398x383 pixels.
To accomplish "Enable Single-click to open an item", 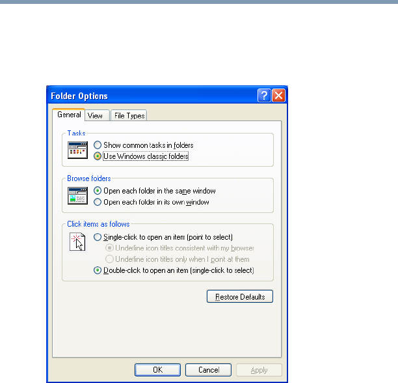I will pos(163,237).
